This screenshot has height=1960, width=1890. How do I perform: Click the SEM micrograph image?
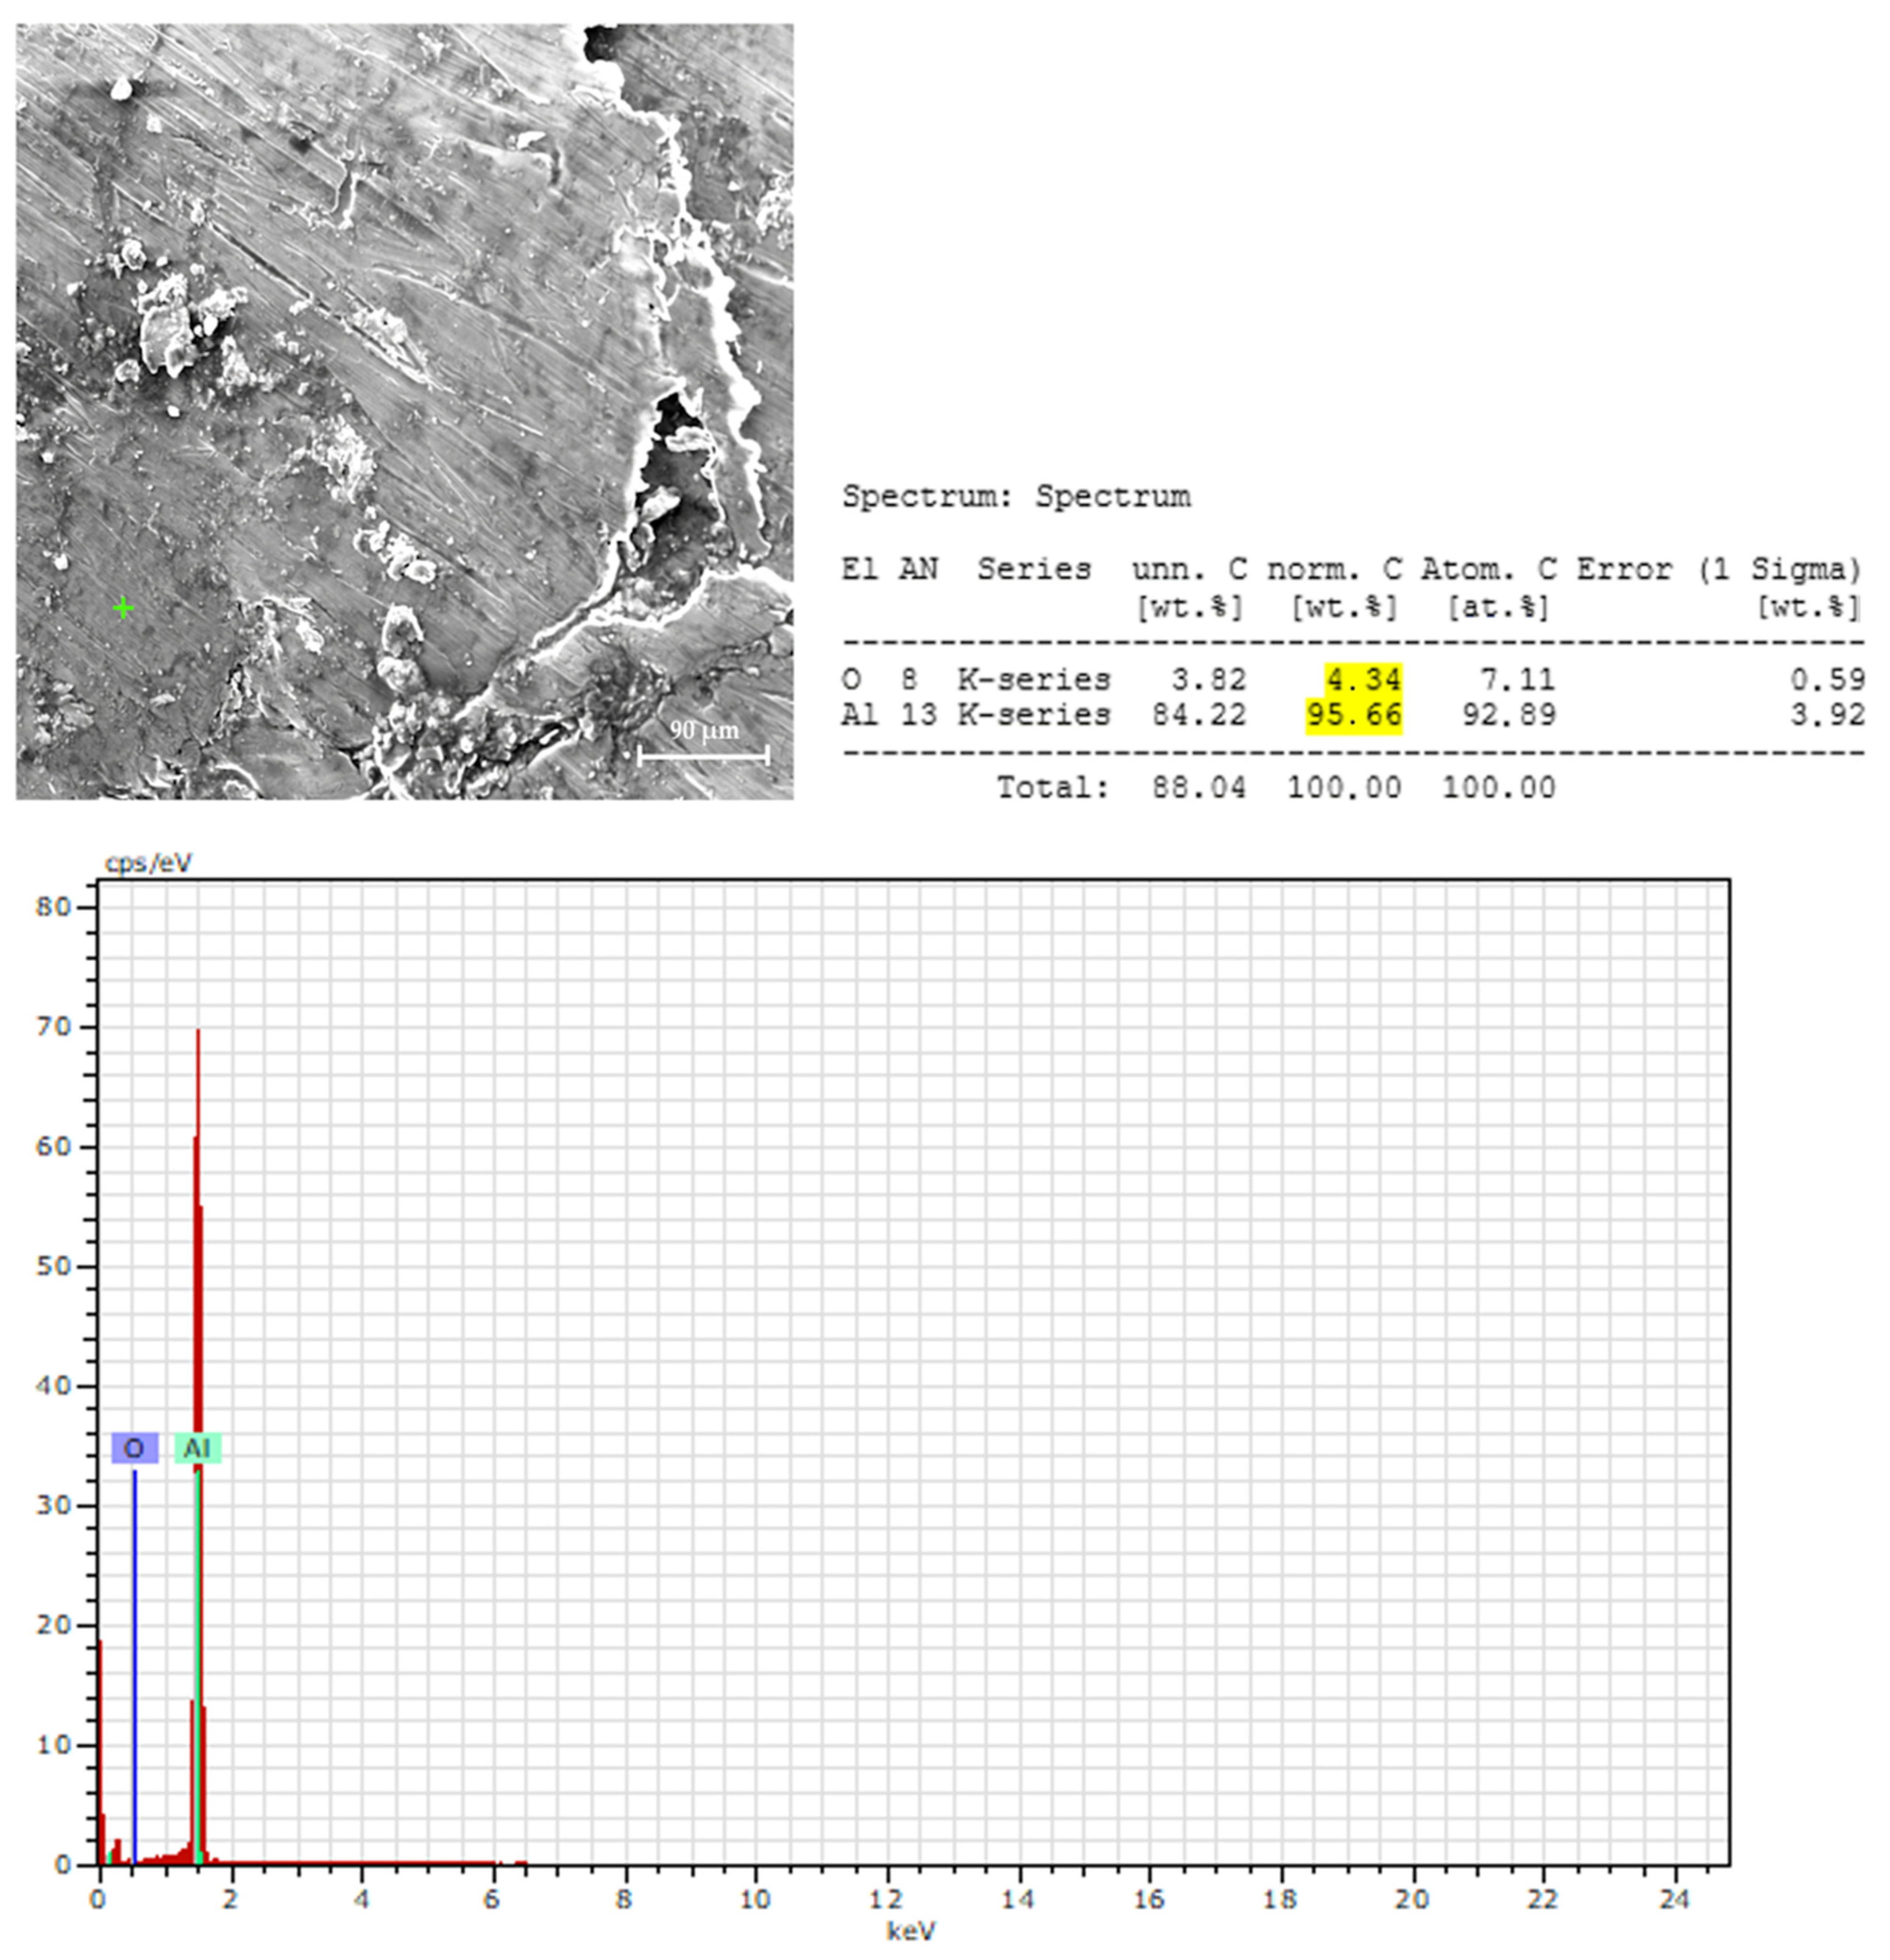tap(404, 411)
